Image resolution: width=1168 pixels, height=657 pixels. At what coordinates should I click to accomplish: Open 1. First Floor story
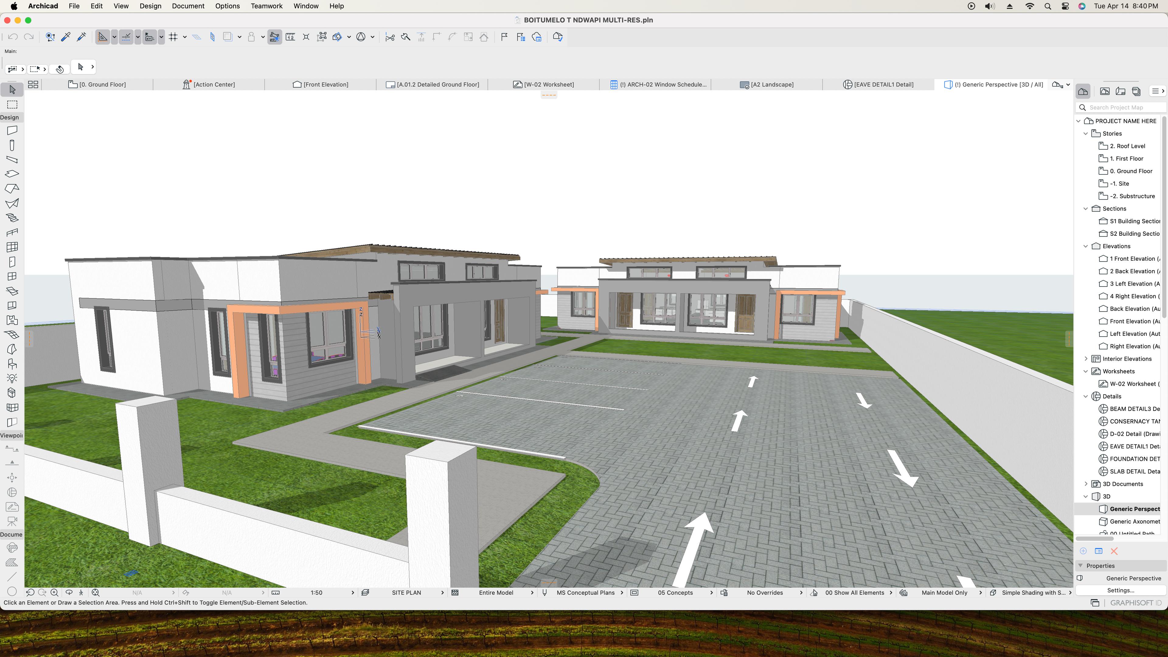(x=1126, y=159)
